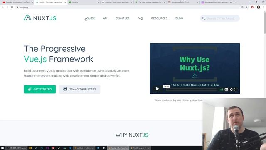Open Visual Studio Code from taskbar
Image resolution: width=266 pixels, height=150 pixels.
coord(70,148)
